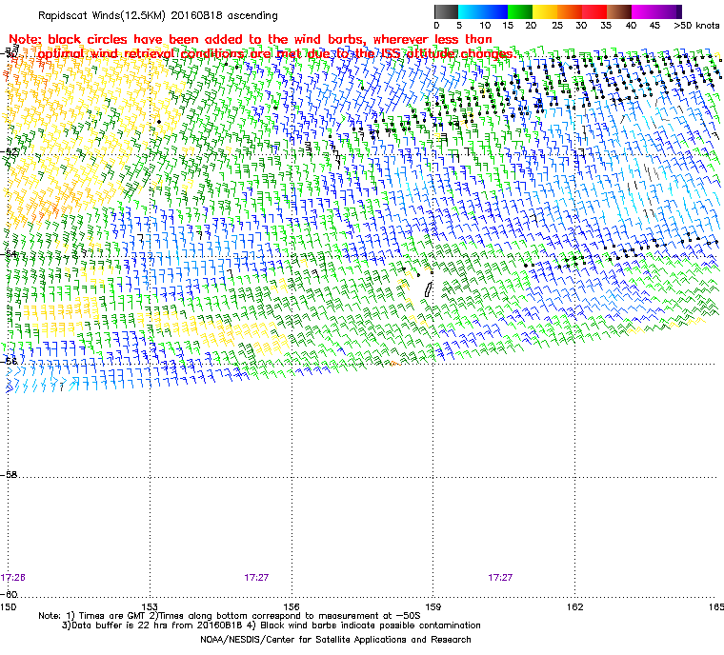Click the '17:27' time label near longitude 156
Screen dimensions: 724x655
(x=256, y=578)
